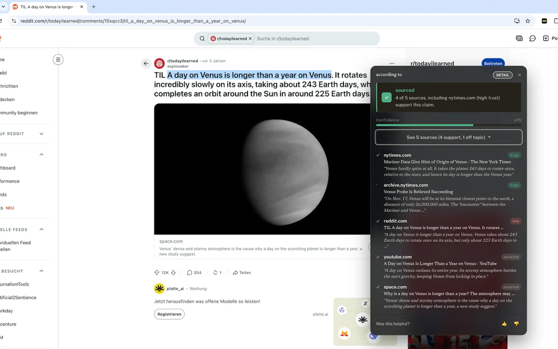Click the Beitreten join button
The height and width of the screenshot is (349, 558).
click(x=493, y=64)
